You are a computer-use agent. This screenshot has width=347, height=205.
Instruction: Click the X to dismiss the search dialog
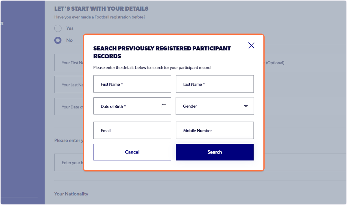pyautogui.click(x=251, y=45)
